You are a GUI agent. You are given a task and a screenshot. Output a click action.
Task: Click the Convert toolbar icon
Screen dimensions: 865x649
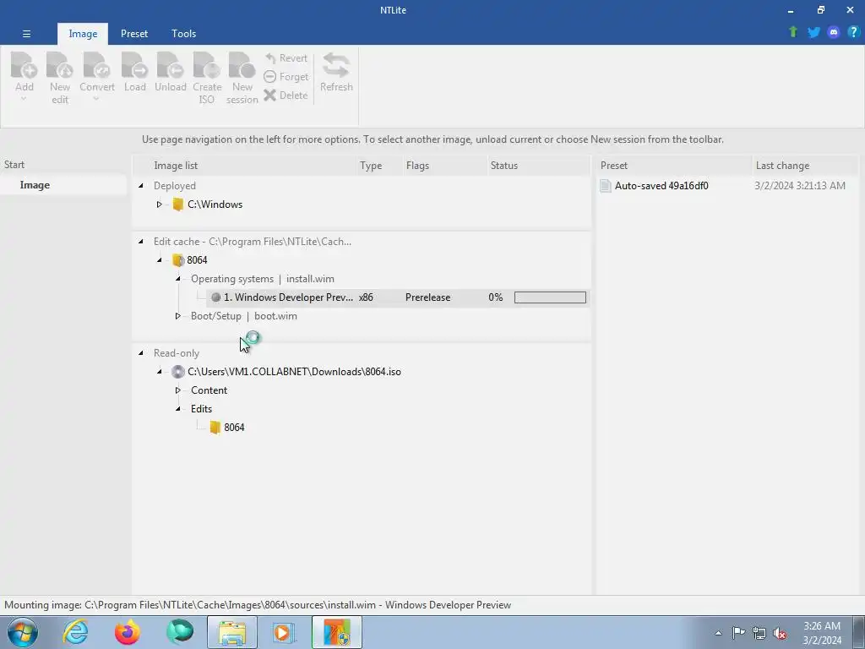pyautogui.click(x=96, y=65)
